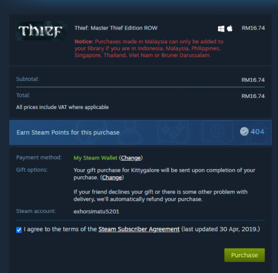Click the Windows platform icon

tap(221, 29)
